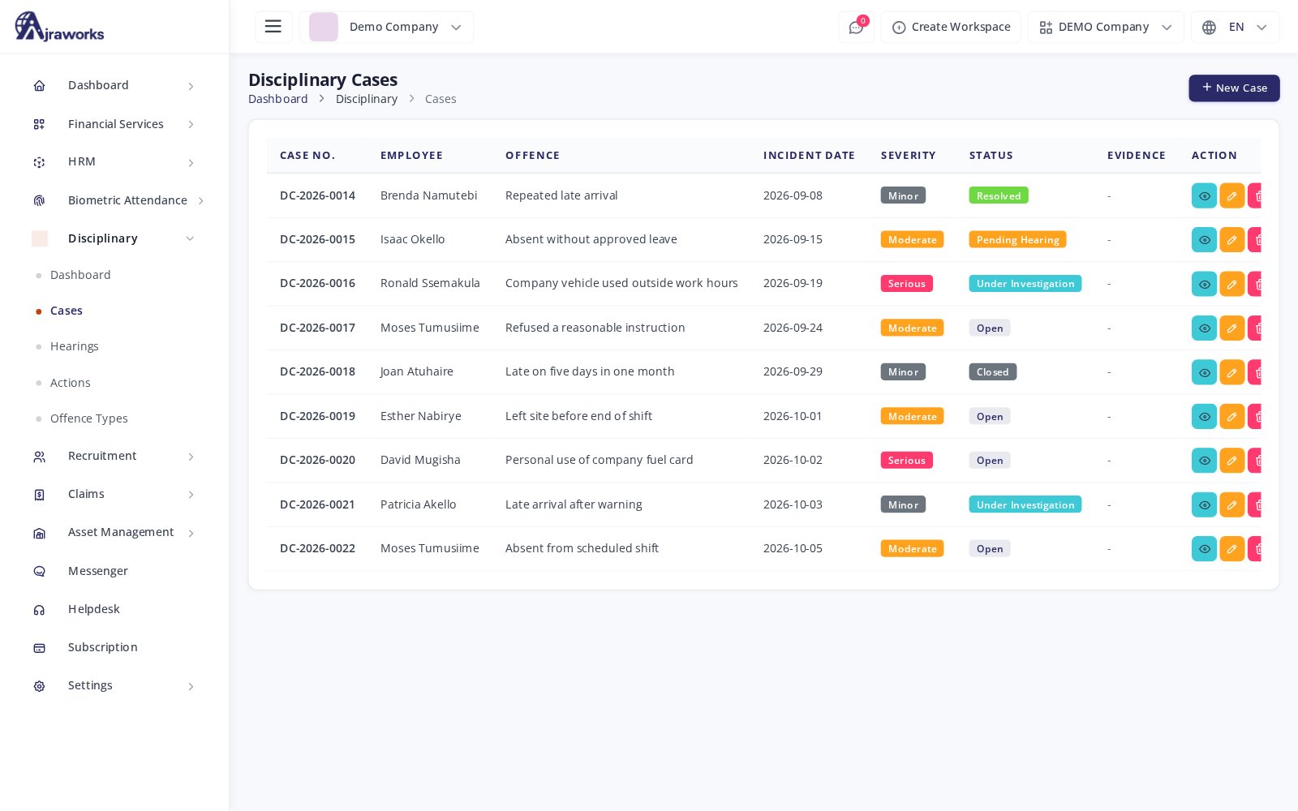Viewport: 1298px width, 811px height.
Task: View case DC-2026-0020 with eye icon
Action: click(1204, 461)
